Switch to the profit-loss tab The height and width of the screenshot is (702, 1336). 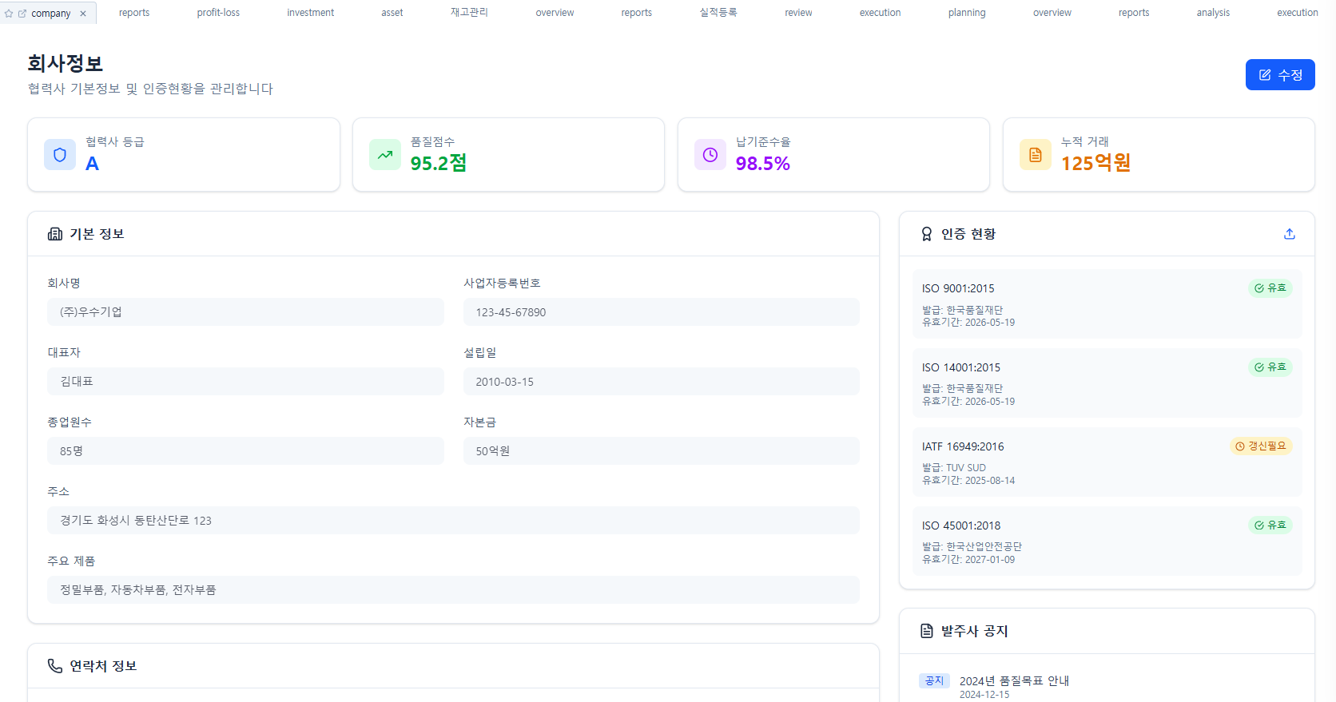pyautogui.click(x=218, y=13)
